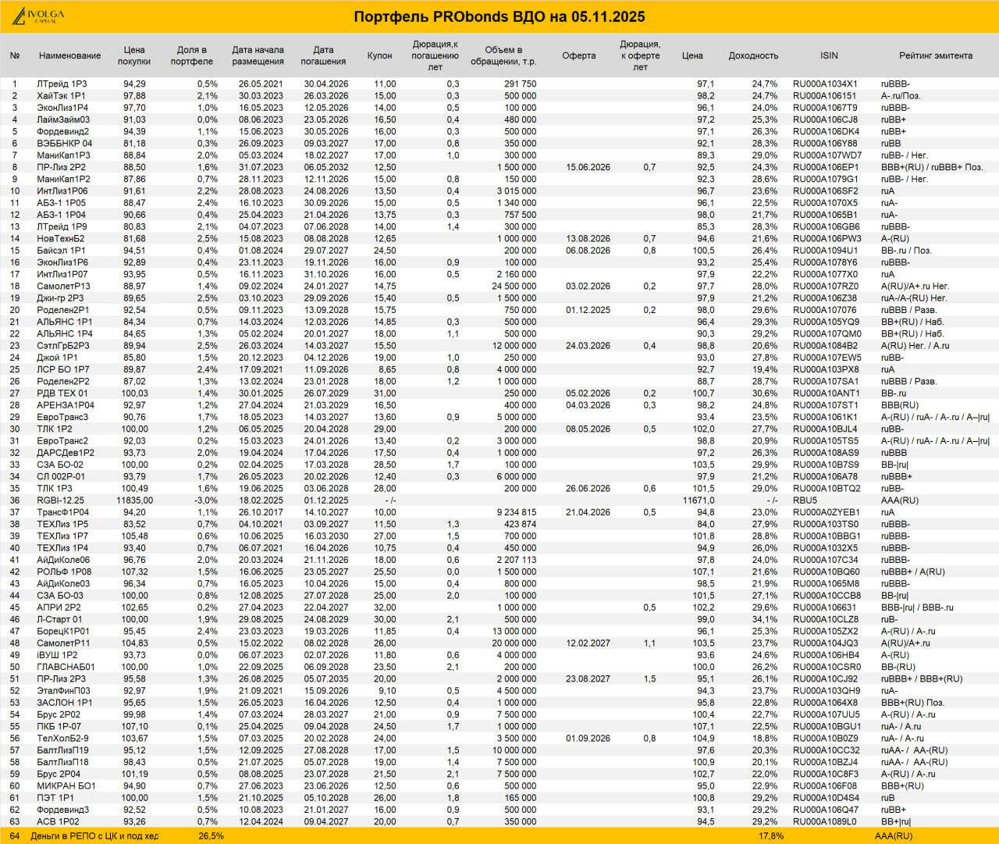Click the Деньги в РЕПО с ЦК row
999x844 pixels.
click(x=499, y=835)
